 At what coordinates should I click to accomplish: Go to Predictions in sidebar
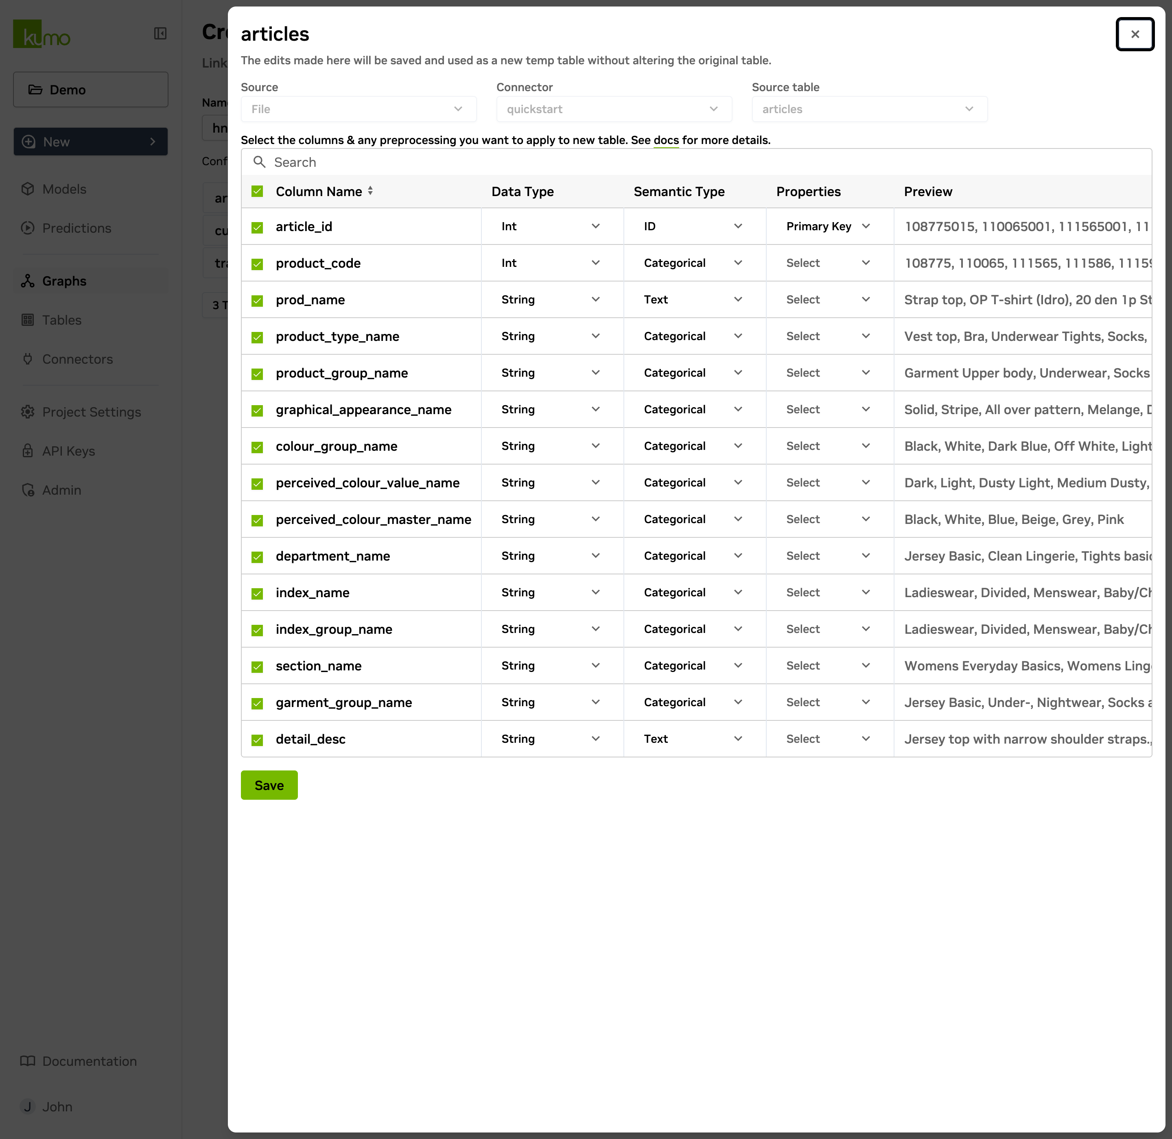pyautogui.click(x=90, y=228)
